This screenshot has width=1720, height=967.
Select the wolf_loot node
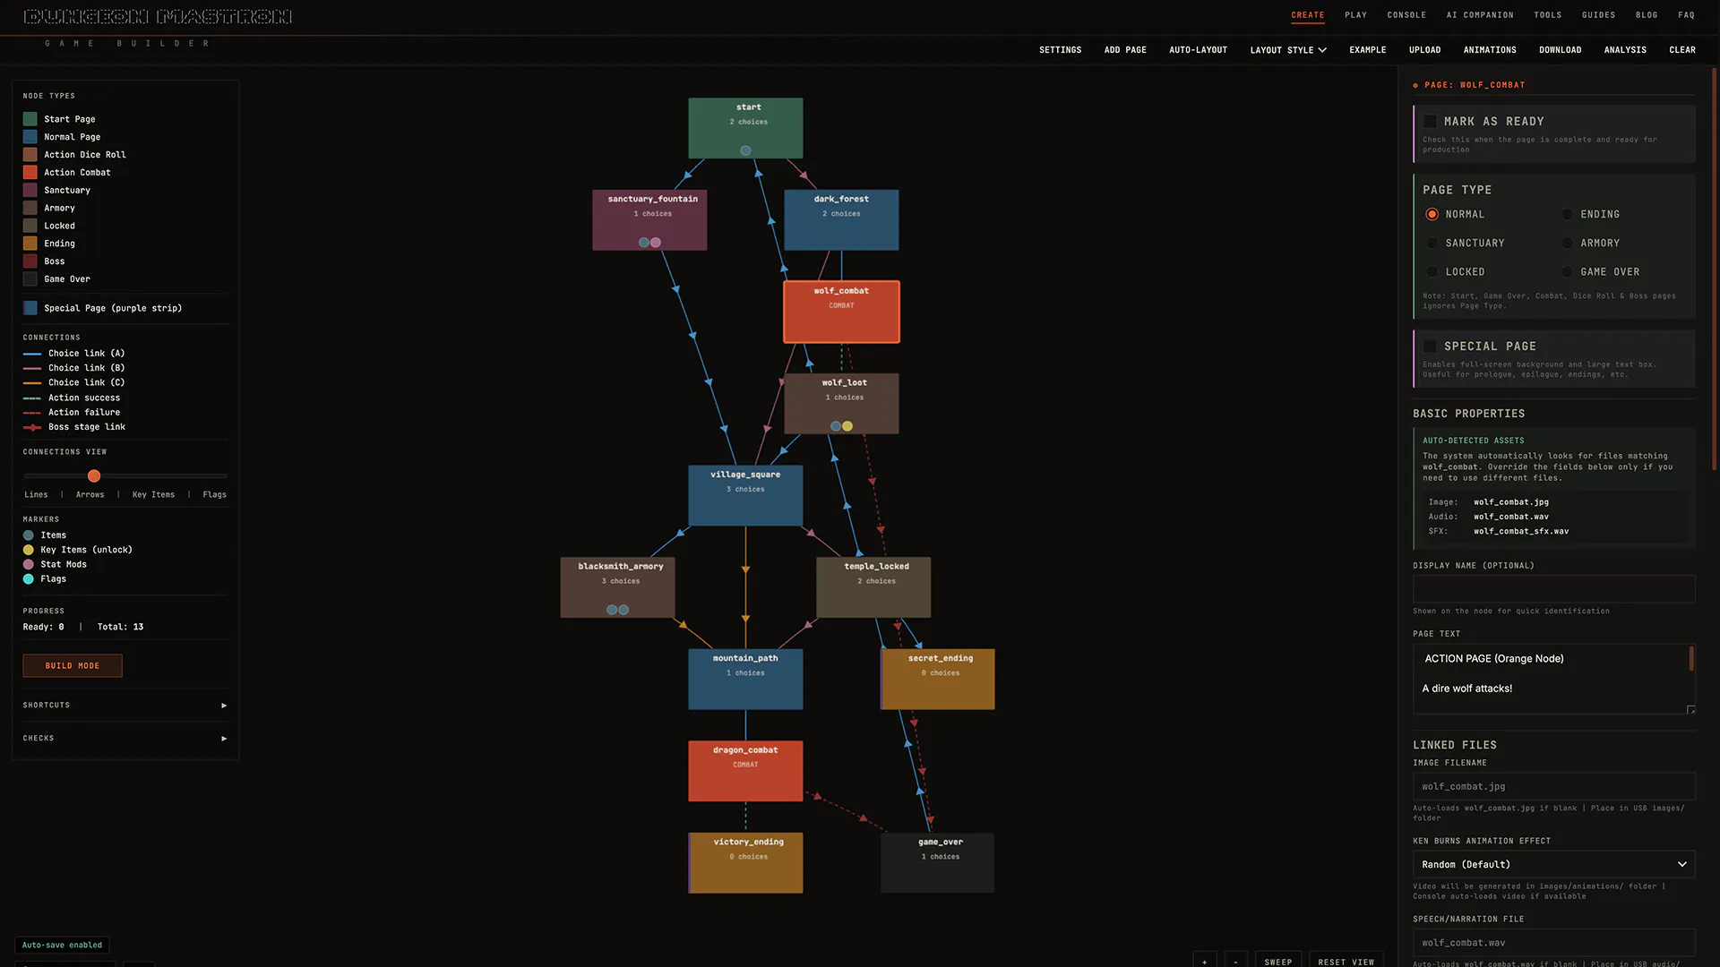pos(841,404)
